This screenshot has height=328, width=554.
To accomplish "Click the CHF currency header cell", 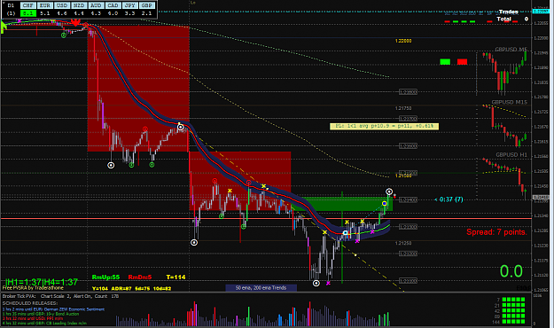I will pyautogui.click(x=27, y=5).
